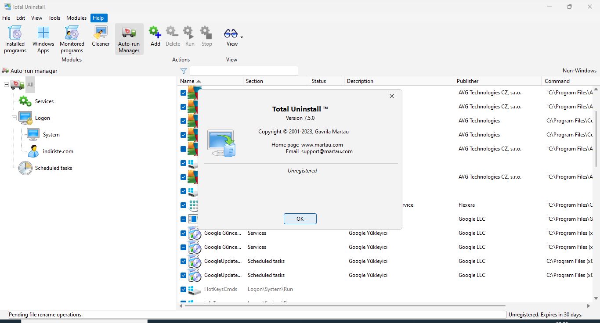Click the Unregistered expiry status text
Viewport: 600px width, 323px height.
[545, 315]
